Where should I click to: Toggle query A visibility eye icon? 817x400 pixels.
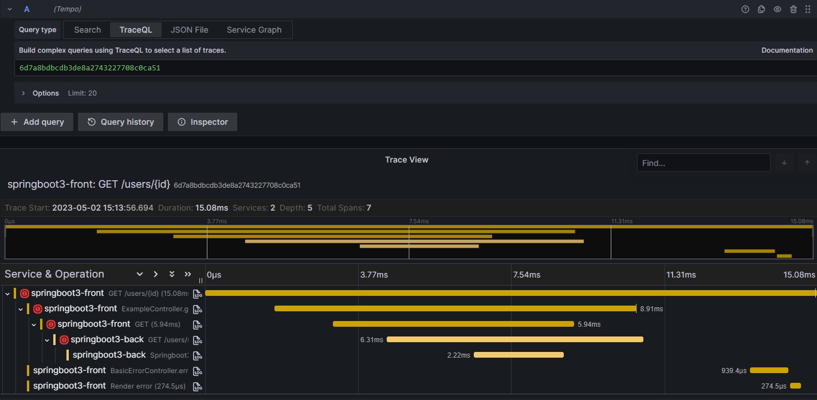coord(777,9)
